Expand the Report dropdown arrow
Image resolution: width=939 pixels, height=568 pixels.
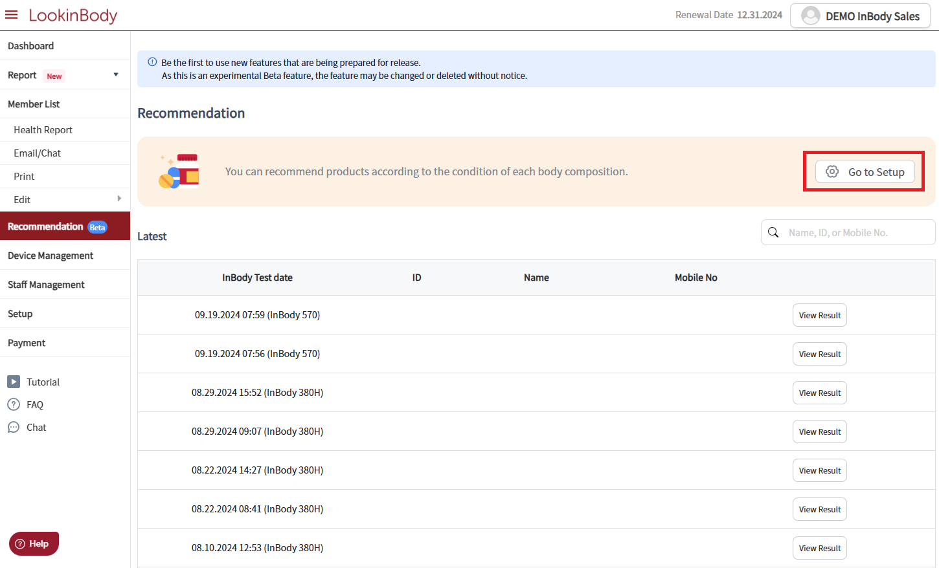pos(116,74)
